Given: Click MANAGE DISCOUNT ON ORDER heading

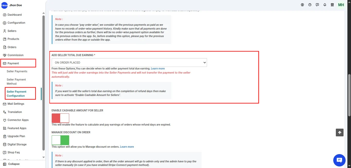Looking at the screenshot, I should pos(71,132).
